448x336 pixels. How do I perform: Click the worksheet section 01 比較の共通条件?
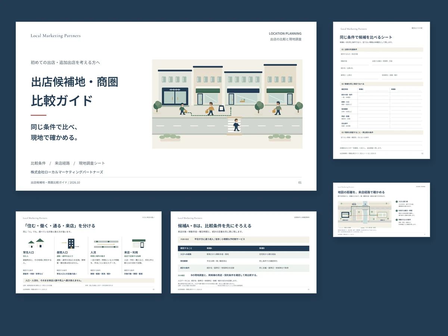coord(381,49)
